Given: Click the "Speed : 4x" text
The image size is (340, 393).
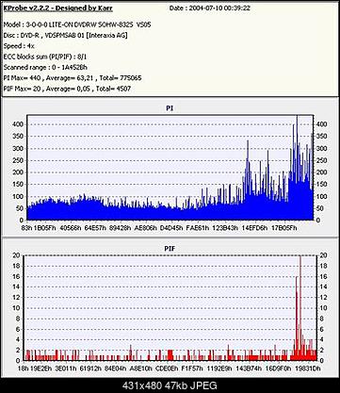Looking at the screenshot, I should (19, 46).
